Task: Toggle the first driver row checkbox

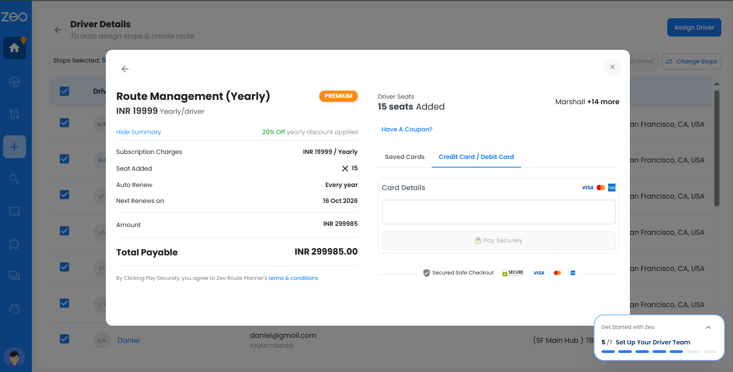Action: click(x=65, y=123)
